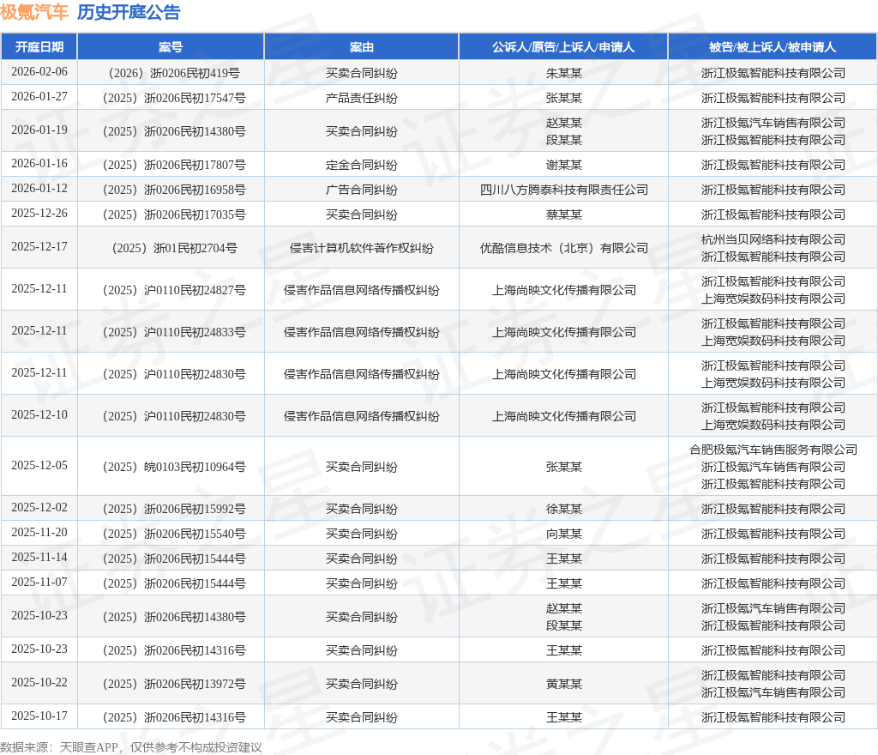Click defendant 杭州当贝网络科技有限公司
The image size is (878, 755).
(773, 239)
